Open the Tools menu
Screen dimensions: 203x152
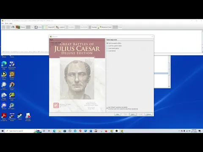7,23
